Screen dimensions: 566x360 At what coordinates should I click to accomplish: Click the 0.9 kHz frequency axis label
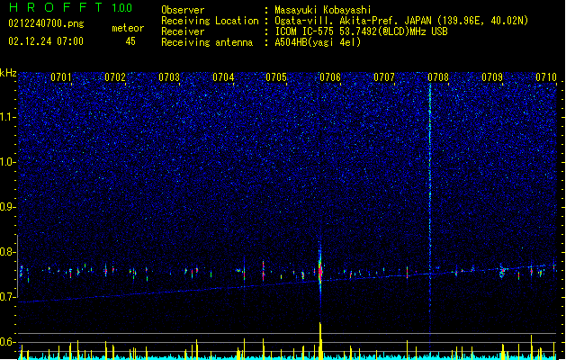(x=7, y=207)
